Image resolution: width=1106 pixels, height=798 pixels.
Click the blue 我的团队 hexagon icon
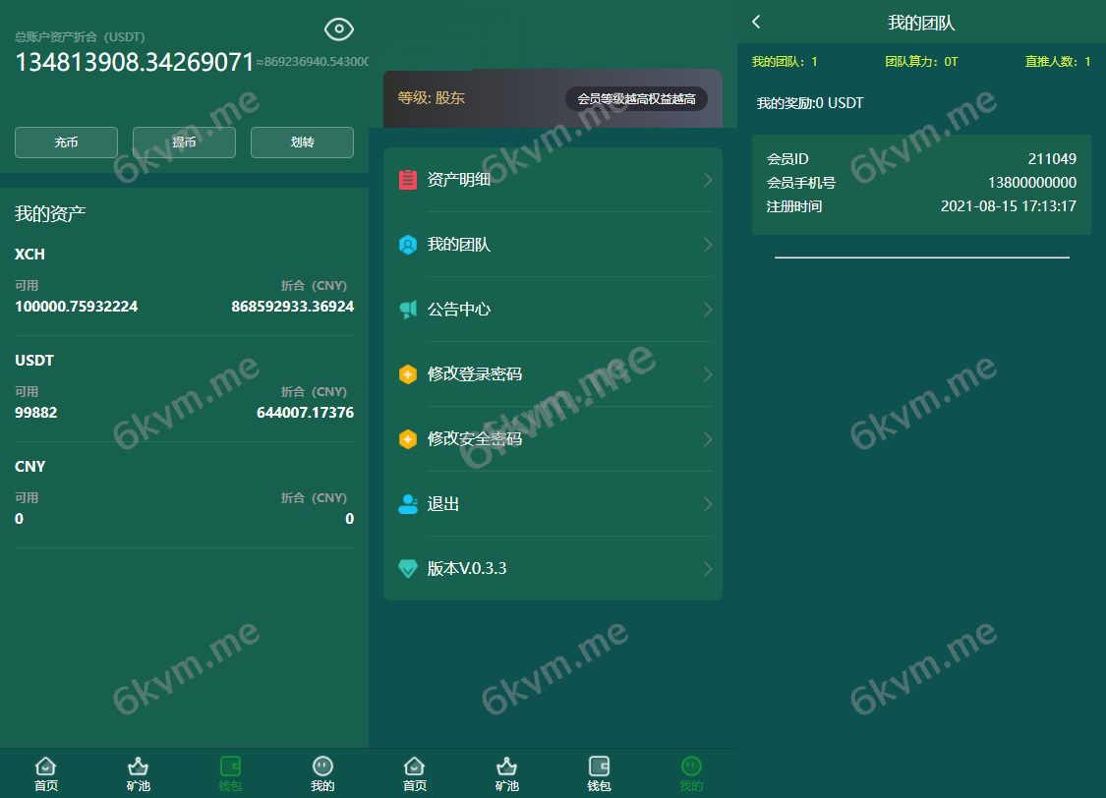click(408, 245)
